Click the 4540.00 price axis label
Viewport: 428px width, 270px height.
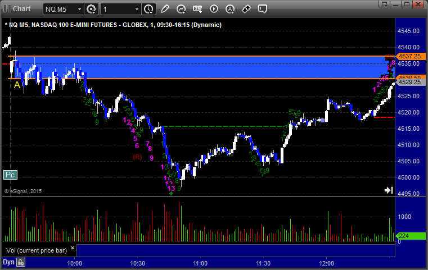coord(408,47)
